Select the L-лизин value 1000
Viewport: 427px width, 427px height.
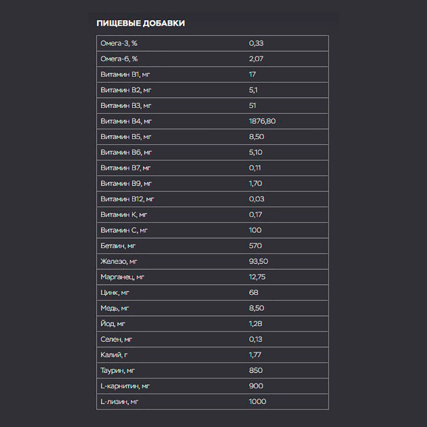click(257, 401)
